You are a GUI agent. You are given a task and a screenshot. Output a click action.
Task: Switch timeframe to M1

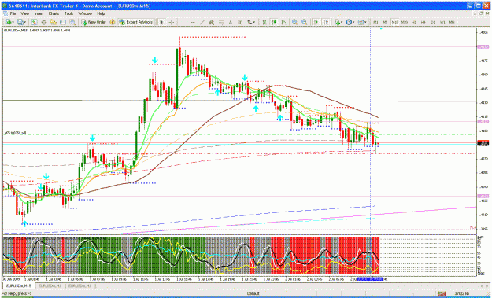(x=375, y=22)
